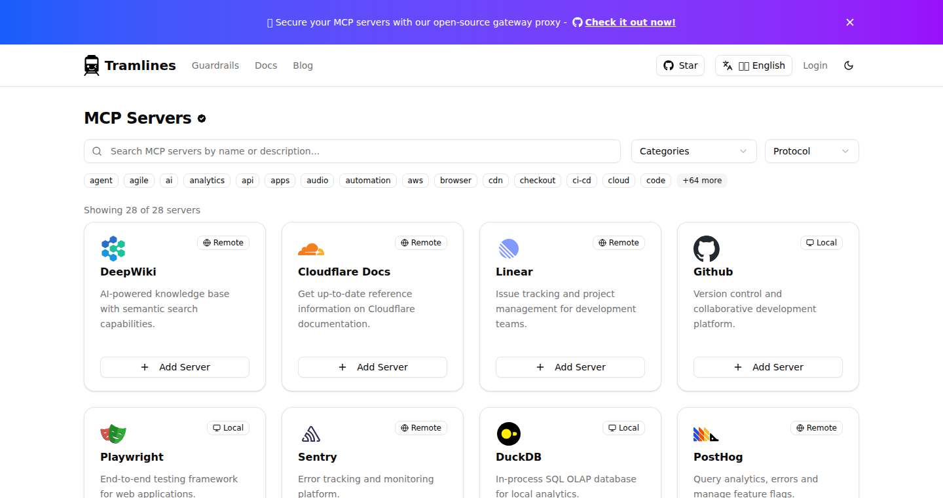Click the Remote badge on PostHog card
This screenshot has width=943, height=498.
click(x=817, y=428)
